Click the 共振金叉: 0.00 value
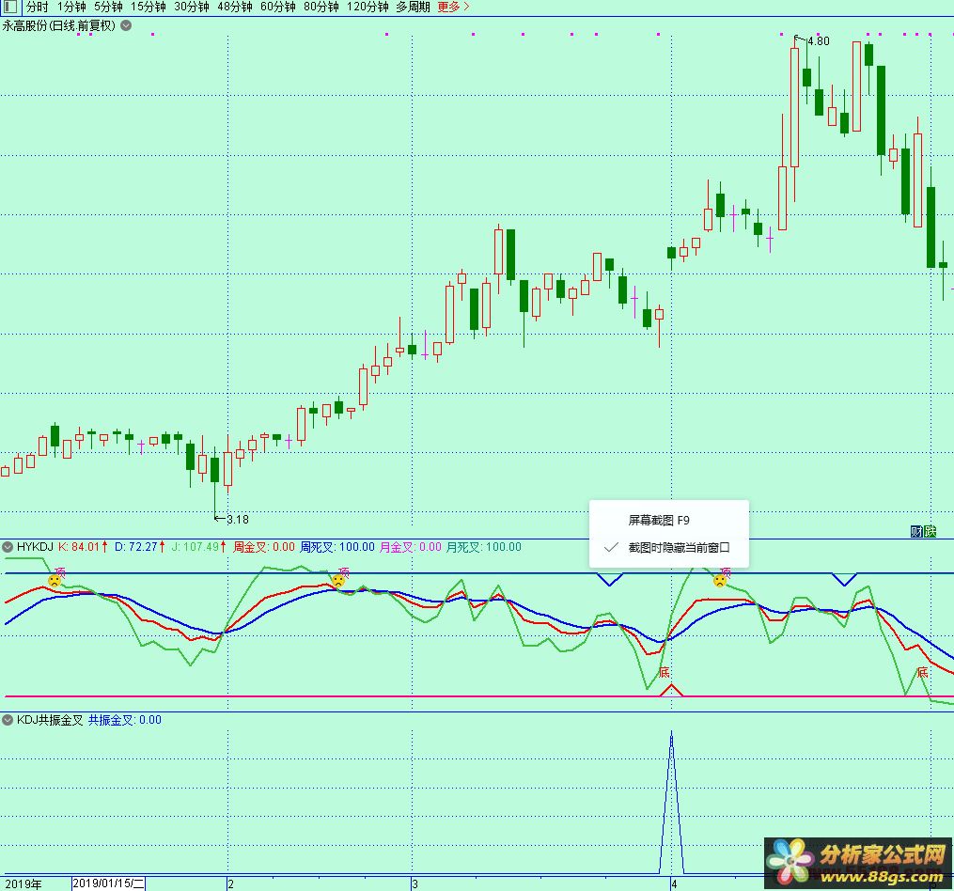Screen dimensions: 954x891 coord(125,720)
